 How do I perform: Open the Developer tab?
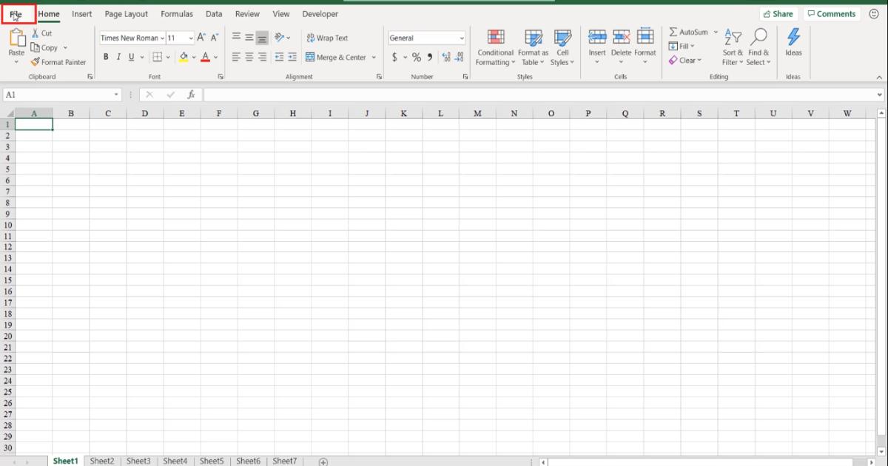320,13
